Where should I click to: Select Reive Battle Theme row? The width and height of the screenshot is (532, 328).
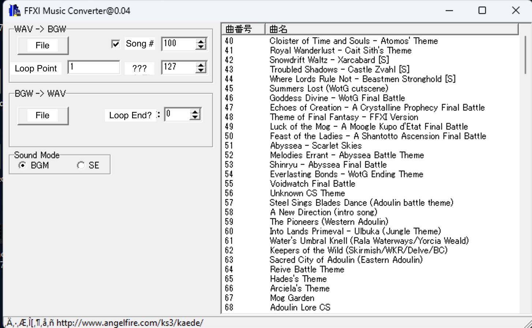click(x=371, y=269)
